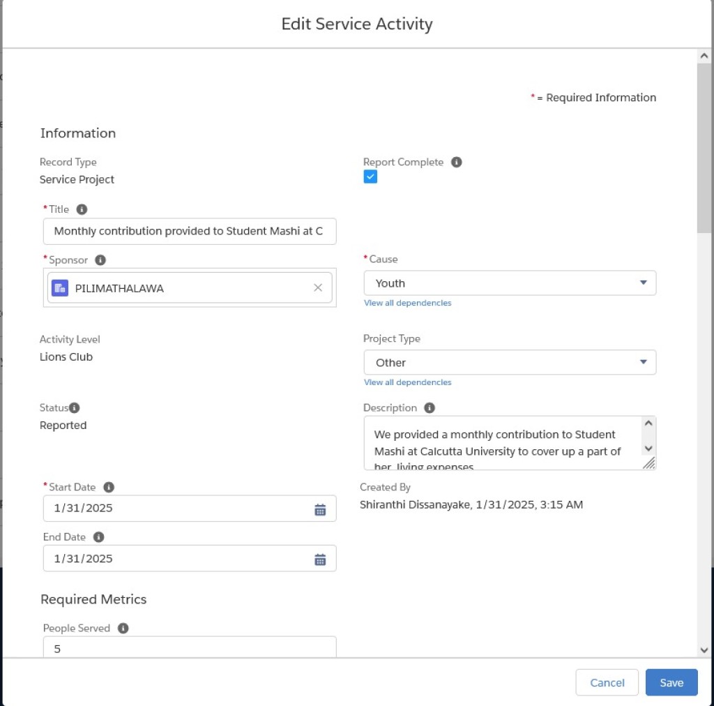This screenshot has width=714, height=706.
Task: Click the Start Date input field
Action: [x=190, y=509]
